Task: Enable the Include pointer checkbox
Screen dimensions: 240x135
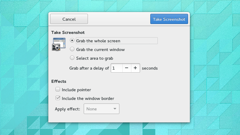Action: 58,89
